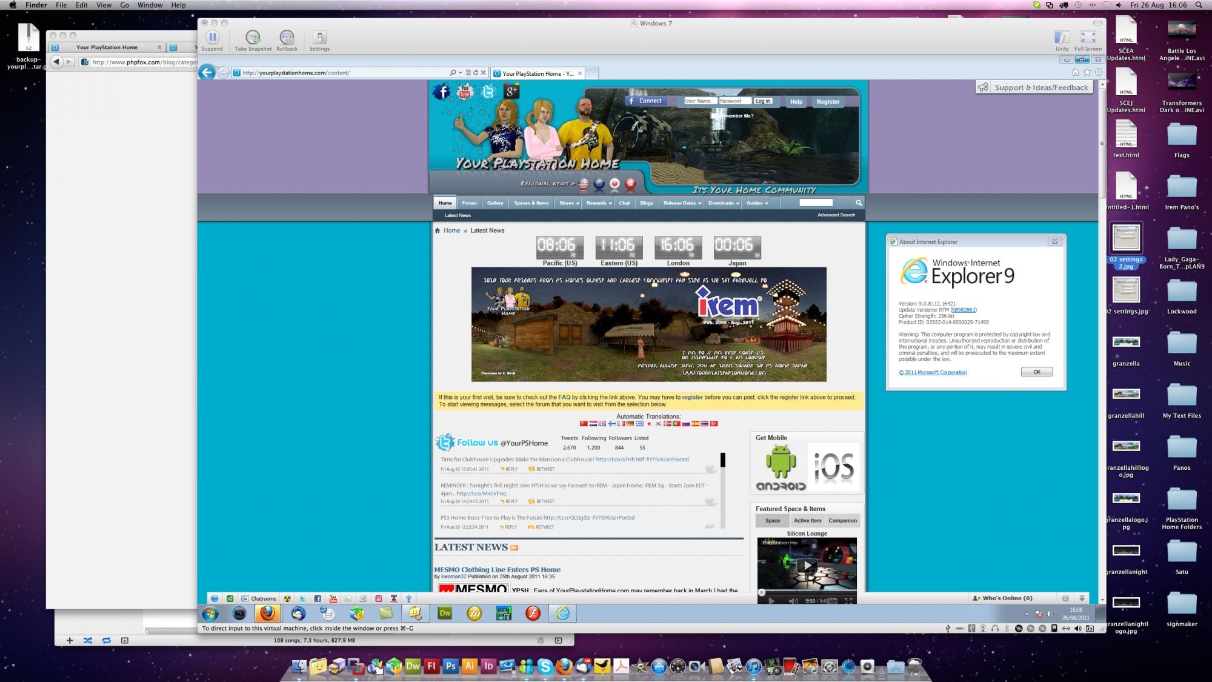Click the Twitter feed scrollbar handle
1212x682 pixels.
(722, 460)
